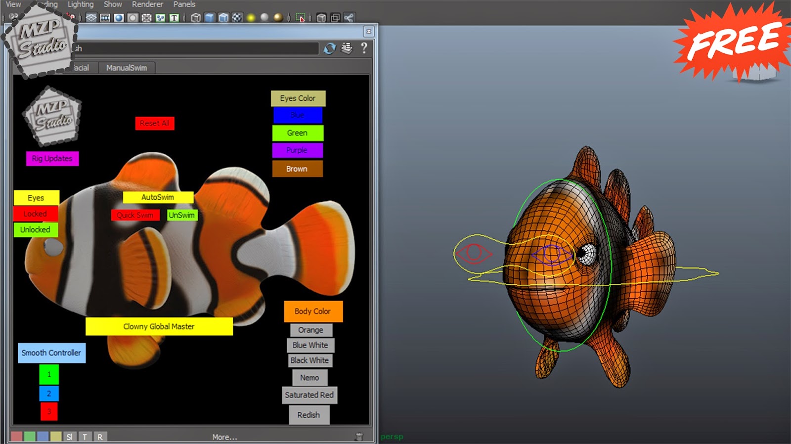Open the View menu

[x=13, y=4]
